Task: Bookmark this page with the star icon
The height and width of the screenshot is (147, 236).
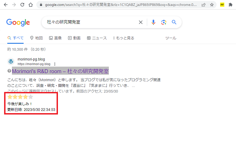Action: click(x=212, y=5)
